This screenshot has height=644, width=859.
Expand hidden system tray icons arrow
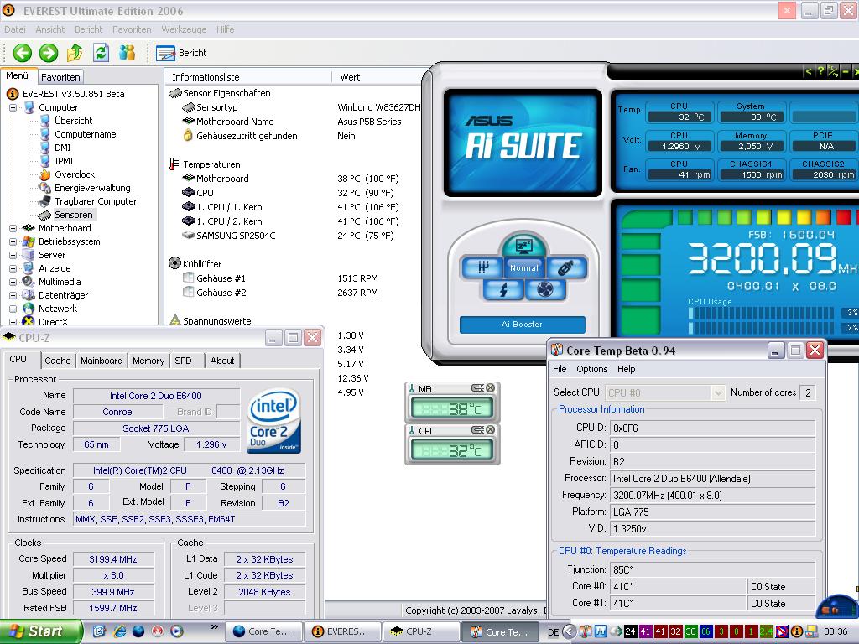(570, 632)
